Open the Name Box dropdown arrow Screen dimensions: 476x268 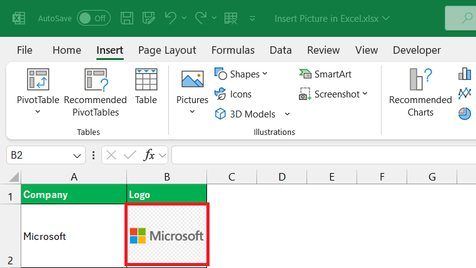click(x=77, y=156)
